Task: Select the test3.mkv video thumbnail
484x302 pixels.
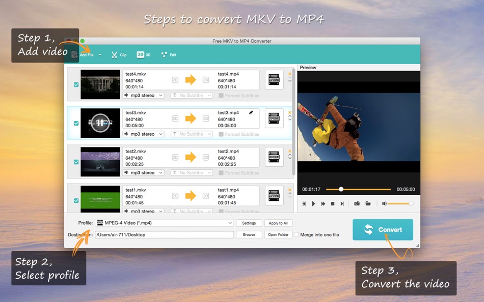Action: 100,123
